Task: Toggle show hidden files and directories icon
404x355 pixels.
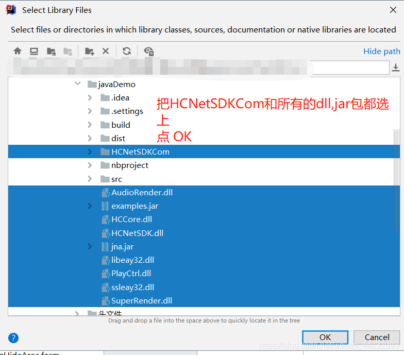Action: point(148,52)
